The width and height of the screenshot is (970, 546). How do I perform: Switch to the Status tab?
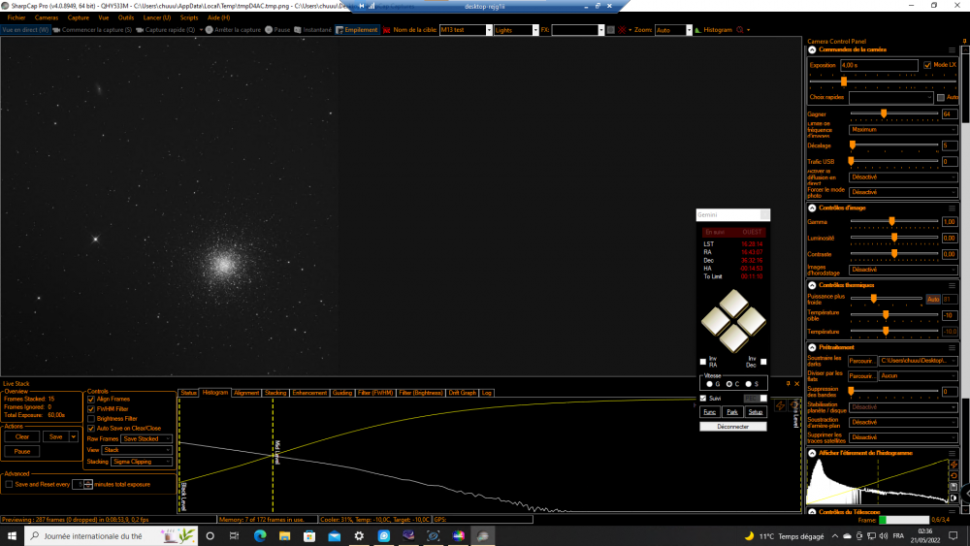coord(189,393)
